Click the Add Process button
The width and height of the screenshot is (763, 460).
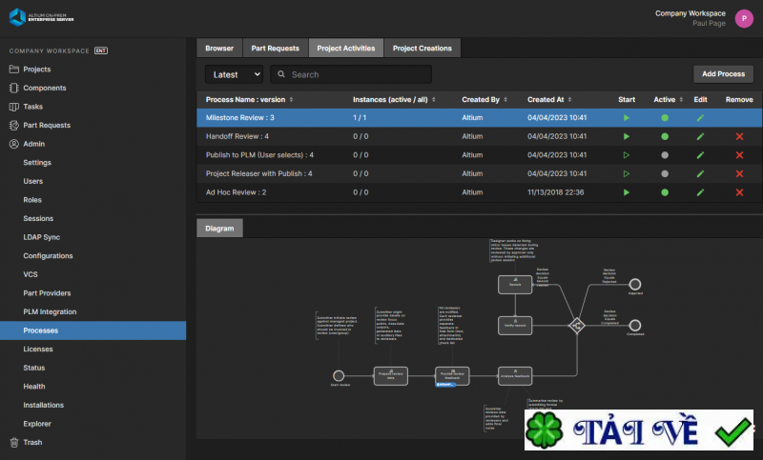pos(723,74)
